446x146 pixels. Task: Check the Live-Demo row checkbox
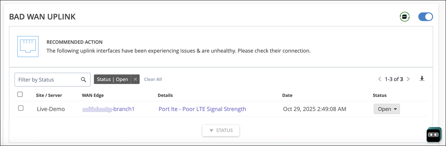[21, 108]
